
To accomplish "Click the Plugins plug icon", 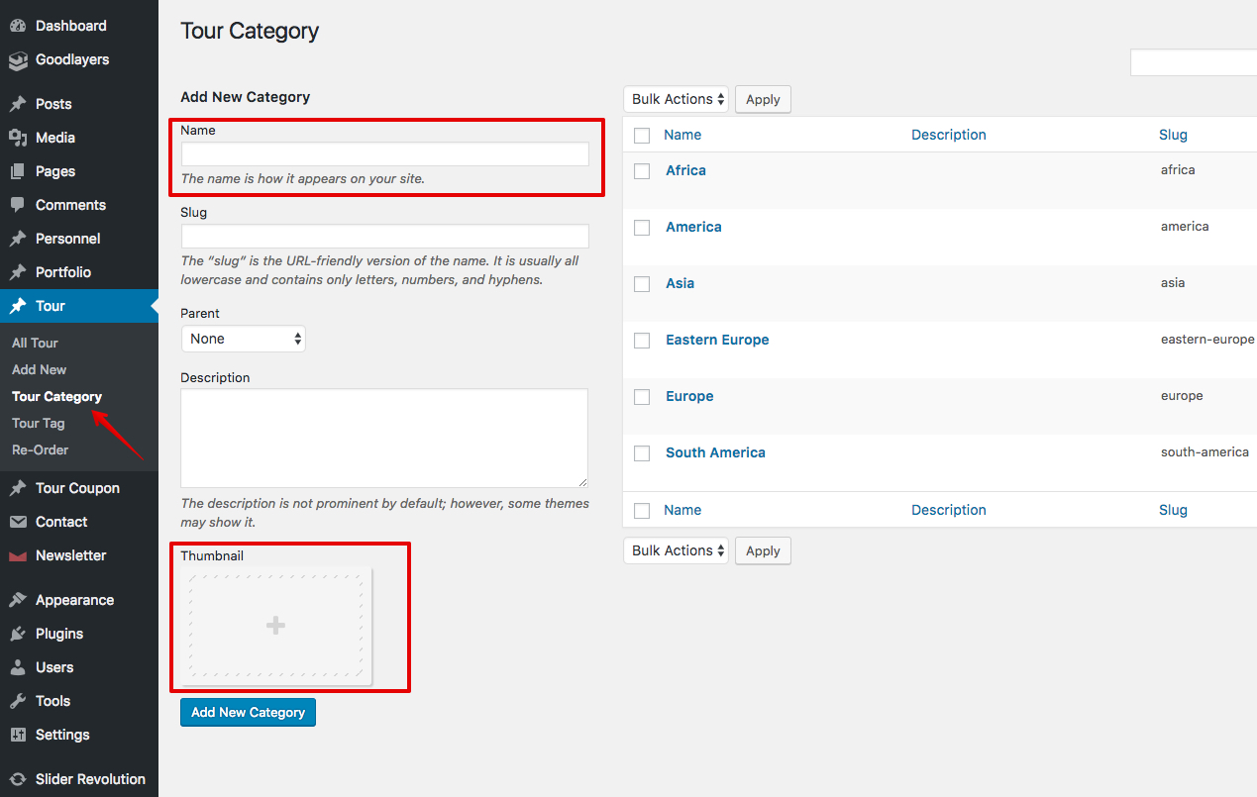I will point(18,634).
